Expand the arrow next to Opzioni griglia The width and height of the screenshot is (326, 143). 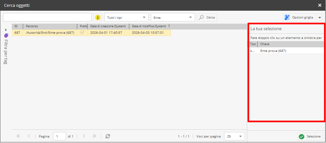(x=319, y=18)
